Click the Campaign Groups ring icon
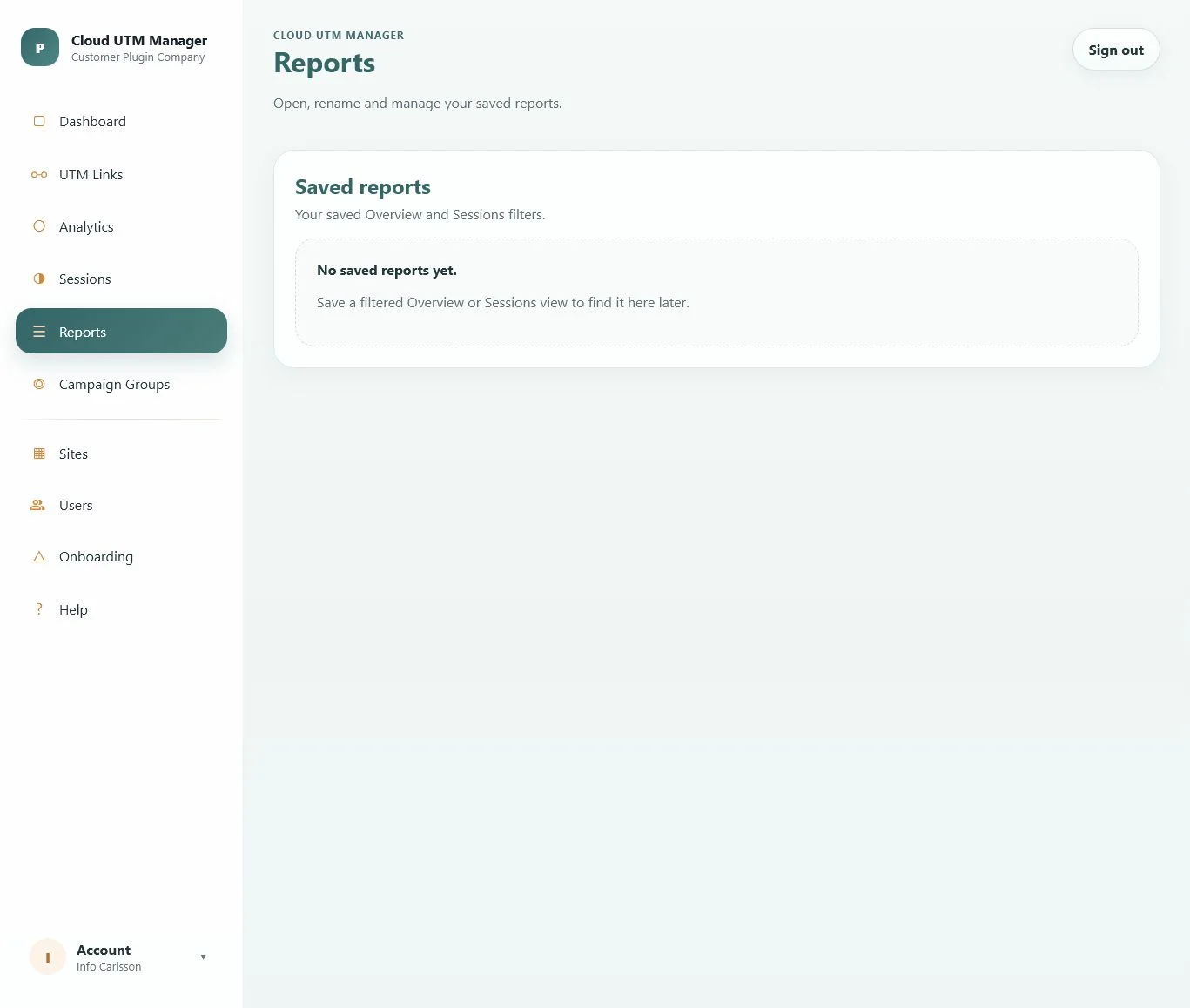 point(39,384)
